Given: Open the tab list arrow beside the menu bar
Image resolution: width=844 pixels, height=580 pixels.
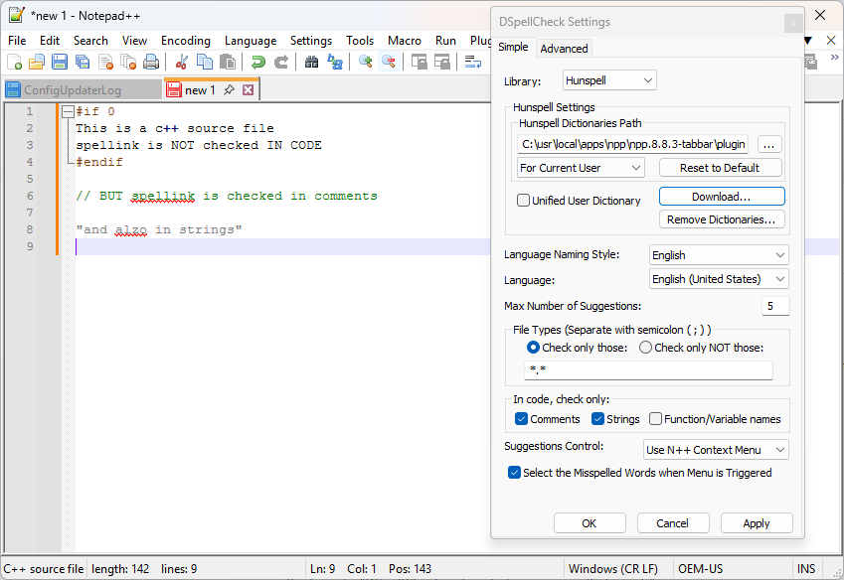Looking at the screenshot, I should pos(808,41).
